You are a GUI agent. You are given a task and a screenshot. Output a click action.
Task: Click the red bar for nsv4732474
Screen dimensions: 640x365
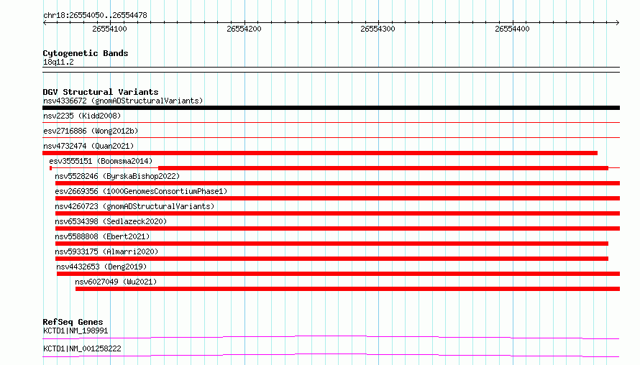(320, 153)
